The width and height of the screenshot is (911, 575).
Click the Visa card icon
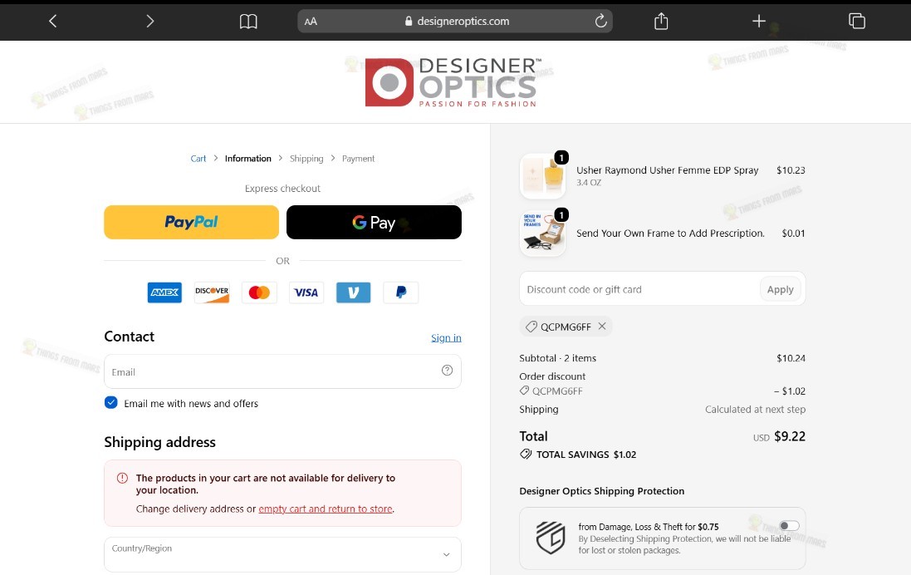pyautogui.click(x=306, y=292)
